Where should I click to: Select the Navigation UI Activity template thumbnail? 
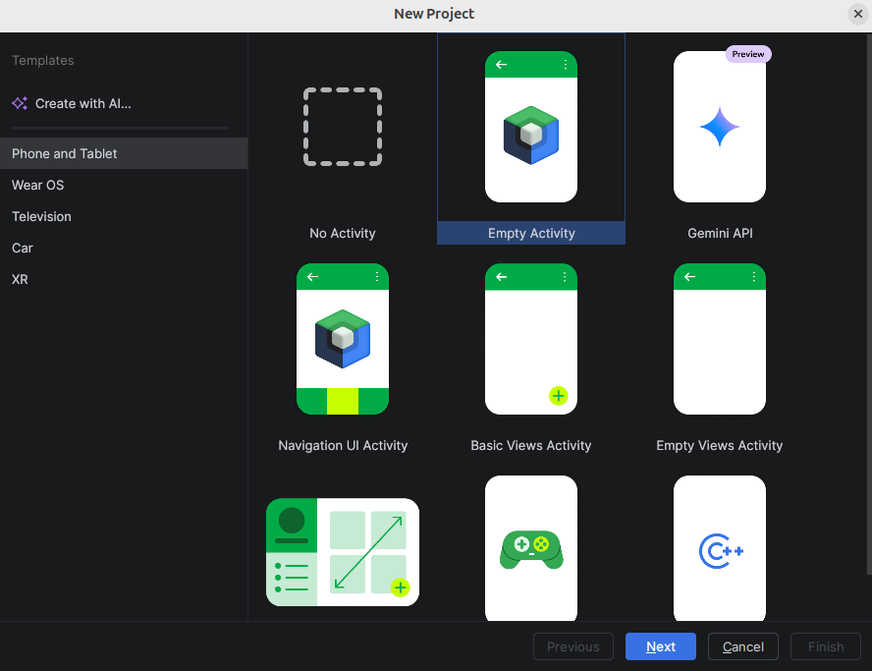(x=343, y=339)
